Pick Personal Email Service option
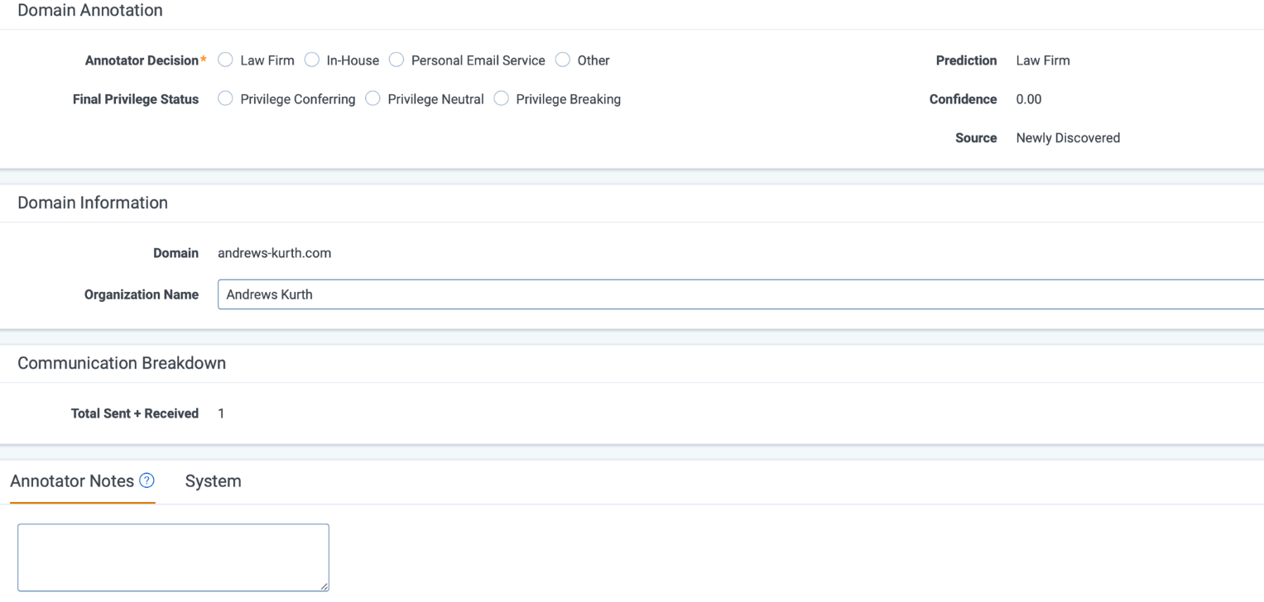This screenshot has width=1264, height=602. coord(397,60)
